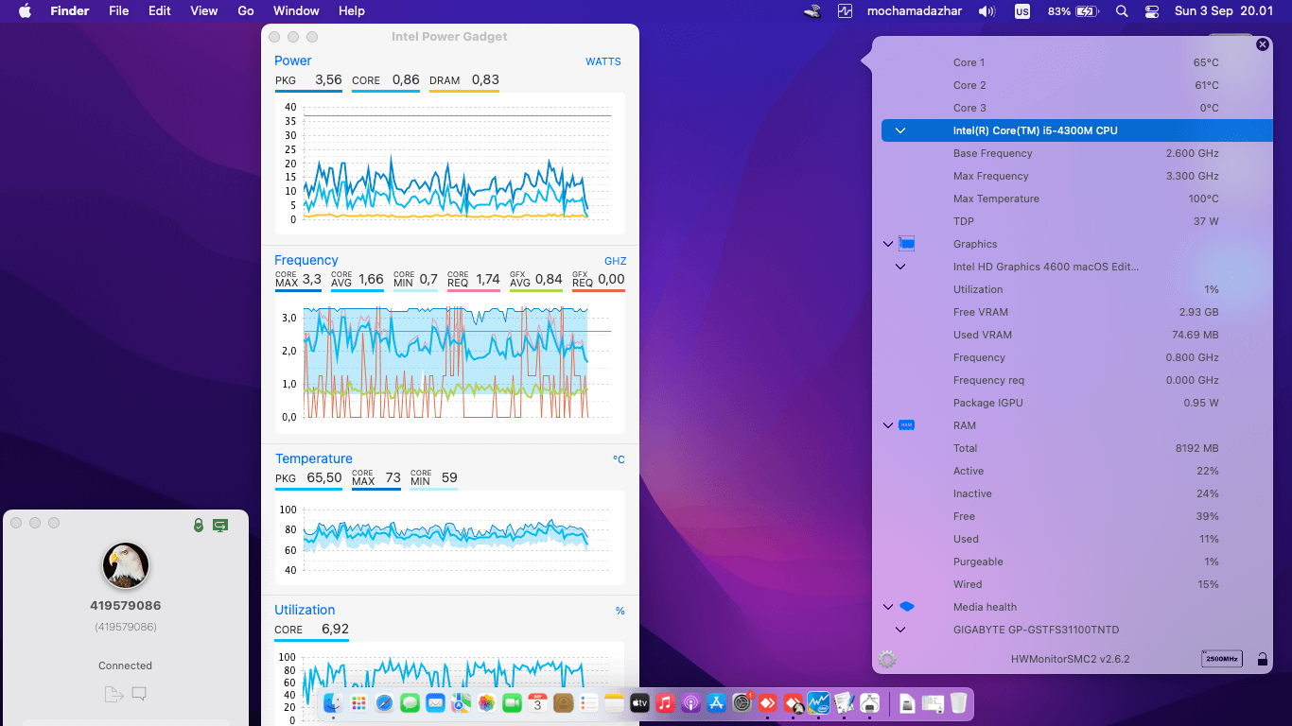Viewport: 1292px width, 726px height.
Task: Collapse the Intel Core i5-4300M CPU section
Action: (900, 130)
